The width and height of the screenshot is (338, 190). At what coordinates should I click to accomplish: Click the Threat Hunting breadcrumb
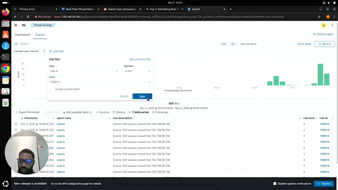pyautogui.click(x=43, y=25)
